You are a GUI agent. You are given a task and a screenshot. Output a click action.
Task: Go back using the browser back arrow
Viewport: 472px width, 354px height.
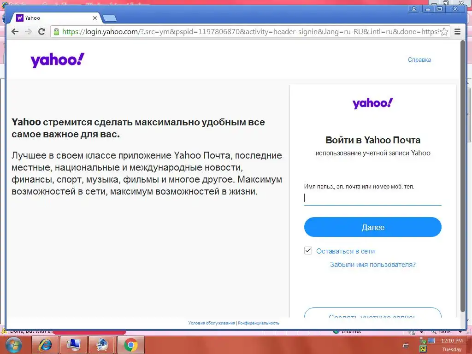(15, 32)
